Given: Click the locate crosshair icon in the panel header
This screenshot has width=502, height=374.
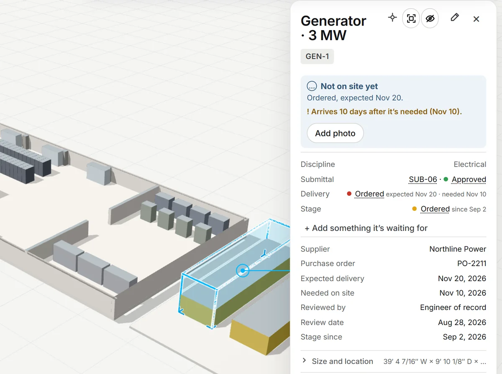Looking at the screenshot, I should coord(392,18).
